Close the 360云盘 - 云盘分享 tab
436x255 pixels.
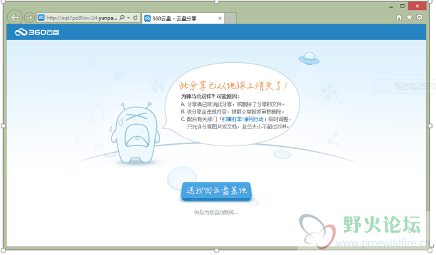[220, 18]
